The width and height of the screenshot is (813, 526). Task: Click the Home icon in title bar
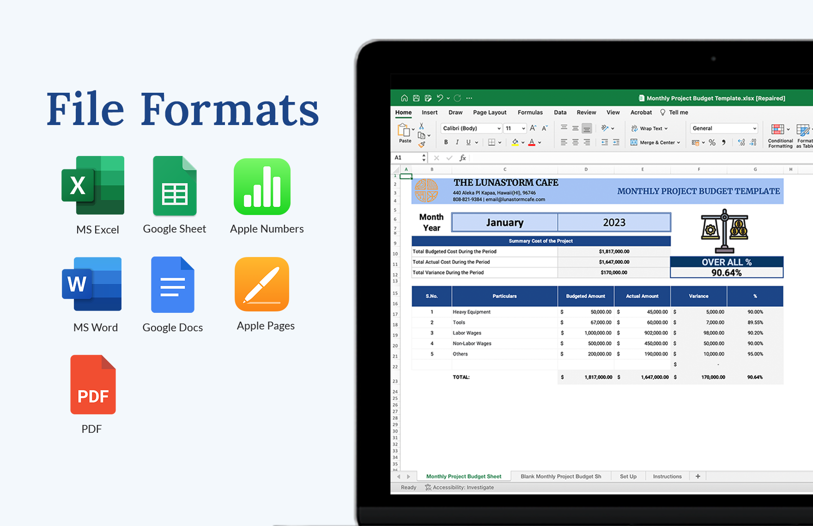click(404, 98)
